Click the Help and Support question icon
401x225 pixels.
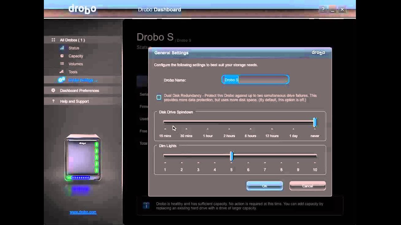53,101
